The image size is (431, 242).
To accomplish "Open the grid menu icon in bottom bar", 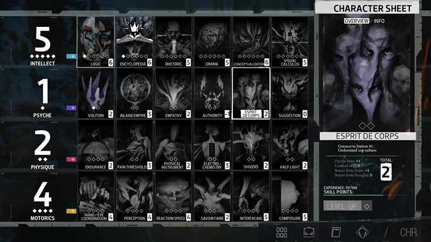I will point(282,232).
